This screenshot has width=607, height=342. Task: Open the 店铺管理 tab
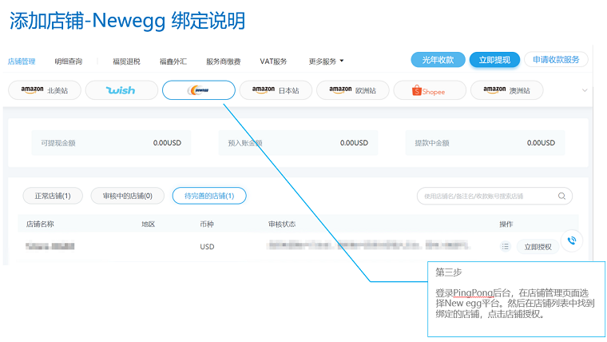pyautogui.click(x=22, y=62)
